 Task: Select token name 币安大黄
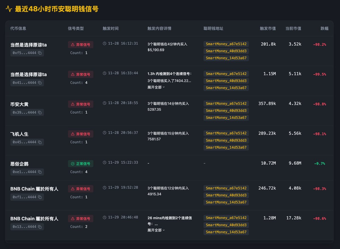19,104
